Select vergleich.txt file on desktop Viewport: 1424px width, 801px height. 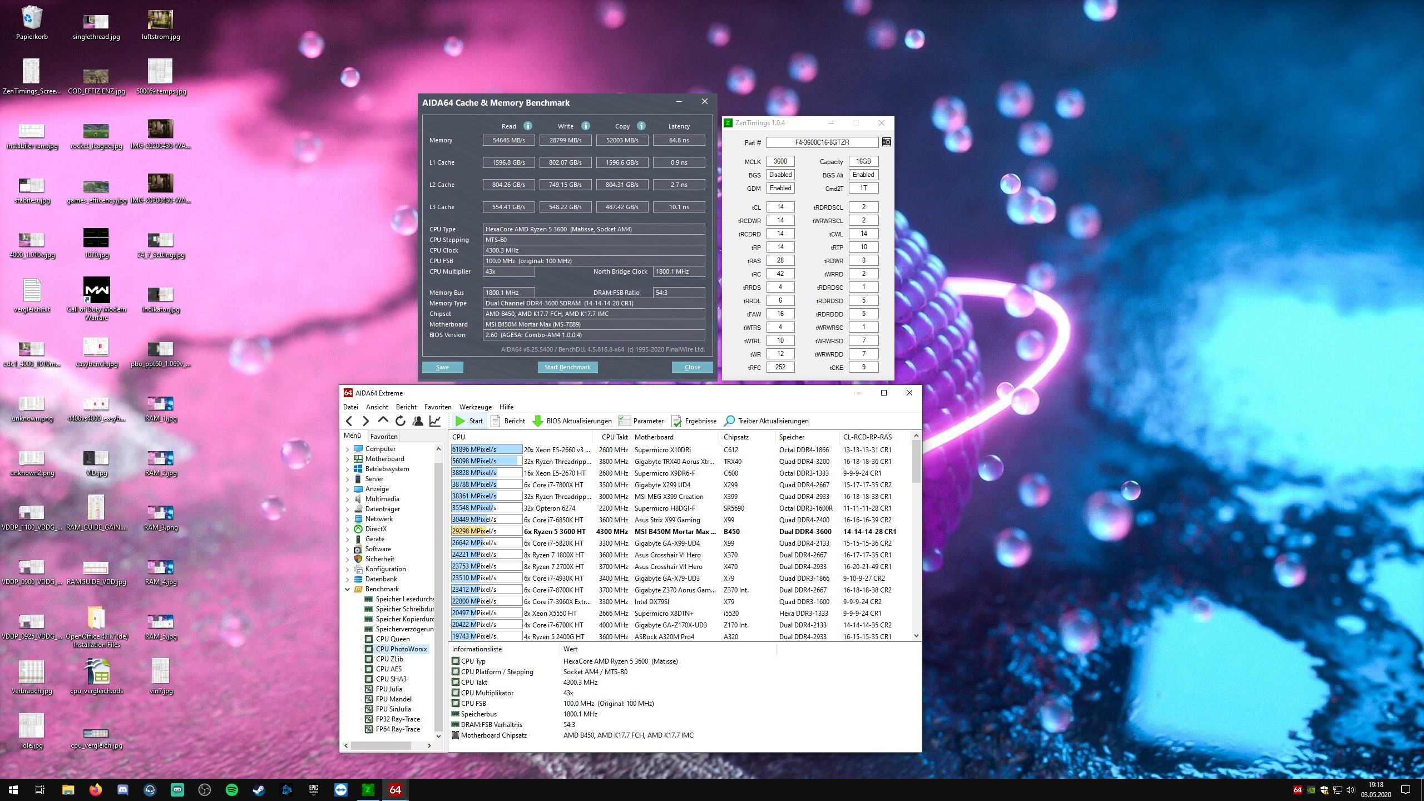[x=32, y=295]
